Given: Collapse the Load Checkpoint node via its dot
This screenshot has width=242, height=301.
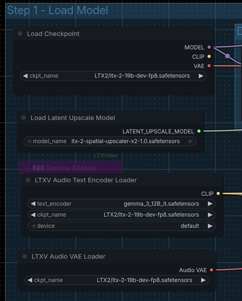Looking at the screenshot, I should click(20, 34).
